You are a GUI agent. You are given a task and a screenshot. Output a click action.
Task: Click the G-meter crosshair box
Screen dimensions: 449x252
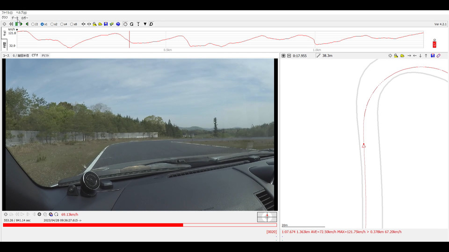[267, 217]
